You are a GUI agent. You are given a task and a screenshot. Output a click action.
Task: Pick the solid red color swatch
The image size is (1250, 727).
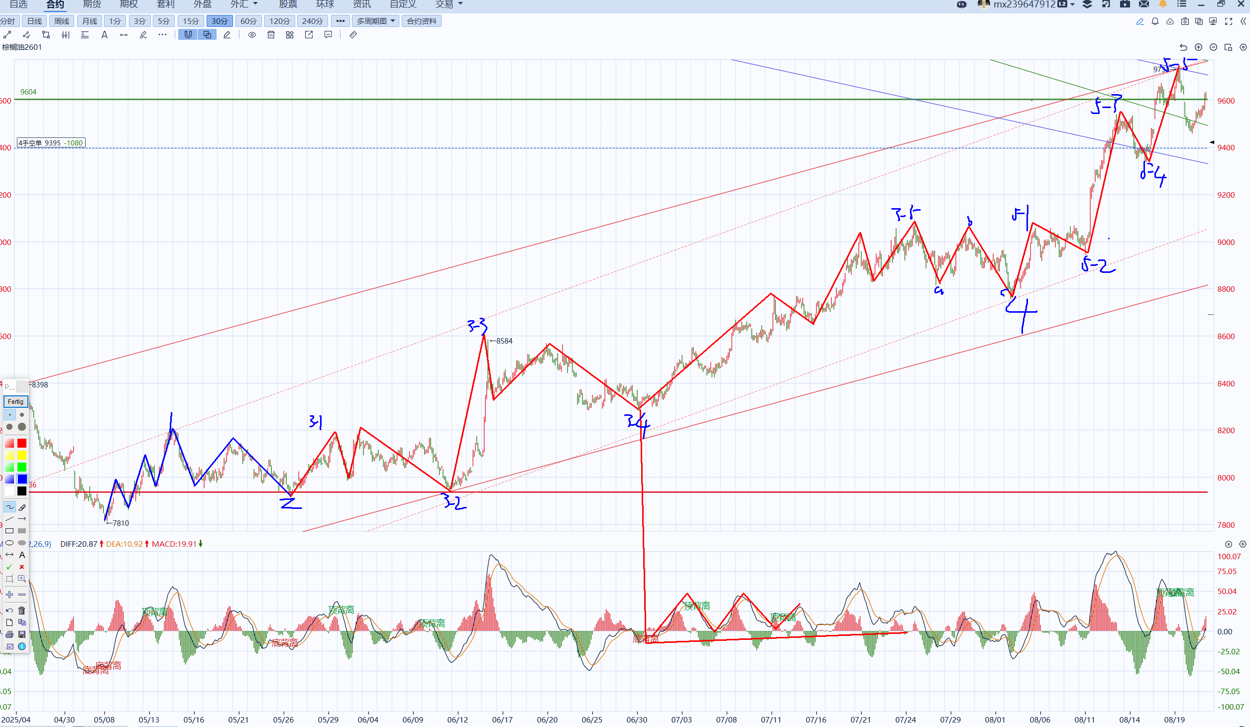click(22, 443)
